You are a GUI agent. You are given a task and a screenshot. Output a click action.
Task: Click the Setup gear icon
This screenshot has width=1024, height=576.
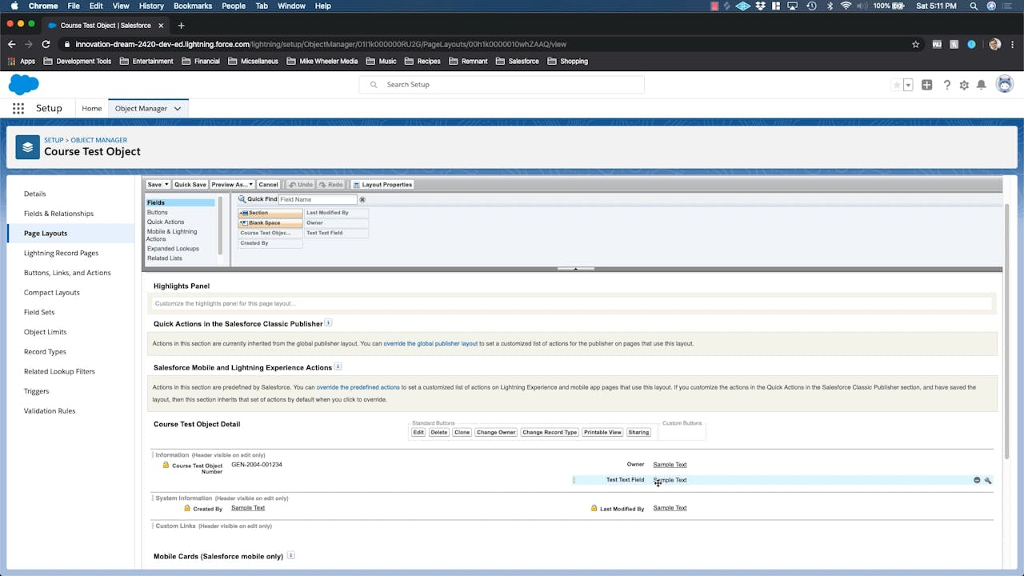point(964,85)
